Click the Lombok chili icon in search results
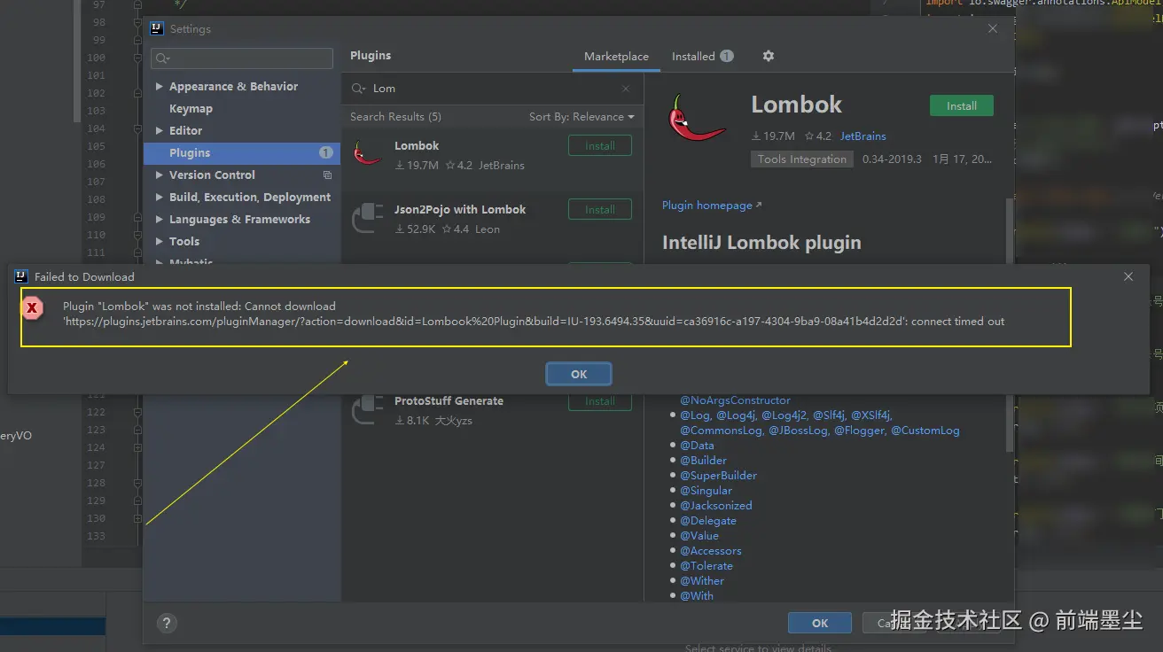Image resolution: width=1163 pixels, height=652 pixels. tap(367, 154)
